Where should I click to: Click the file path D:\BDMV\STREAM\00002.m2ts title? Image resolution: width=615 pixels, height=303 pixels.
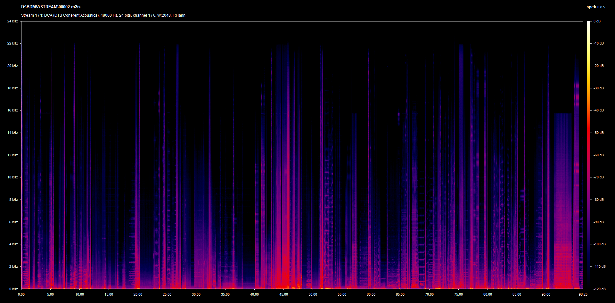[x=51, y=7]
